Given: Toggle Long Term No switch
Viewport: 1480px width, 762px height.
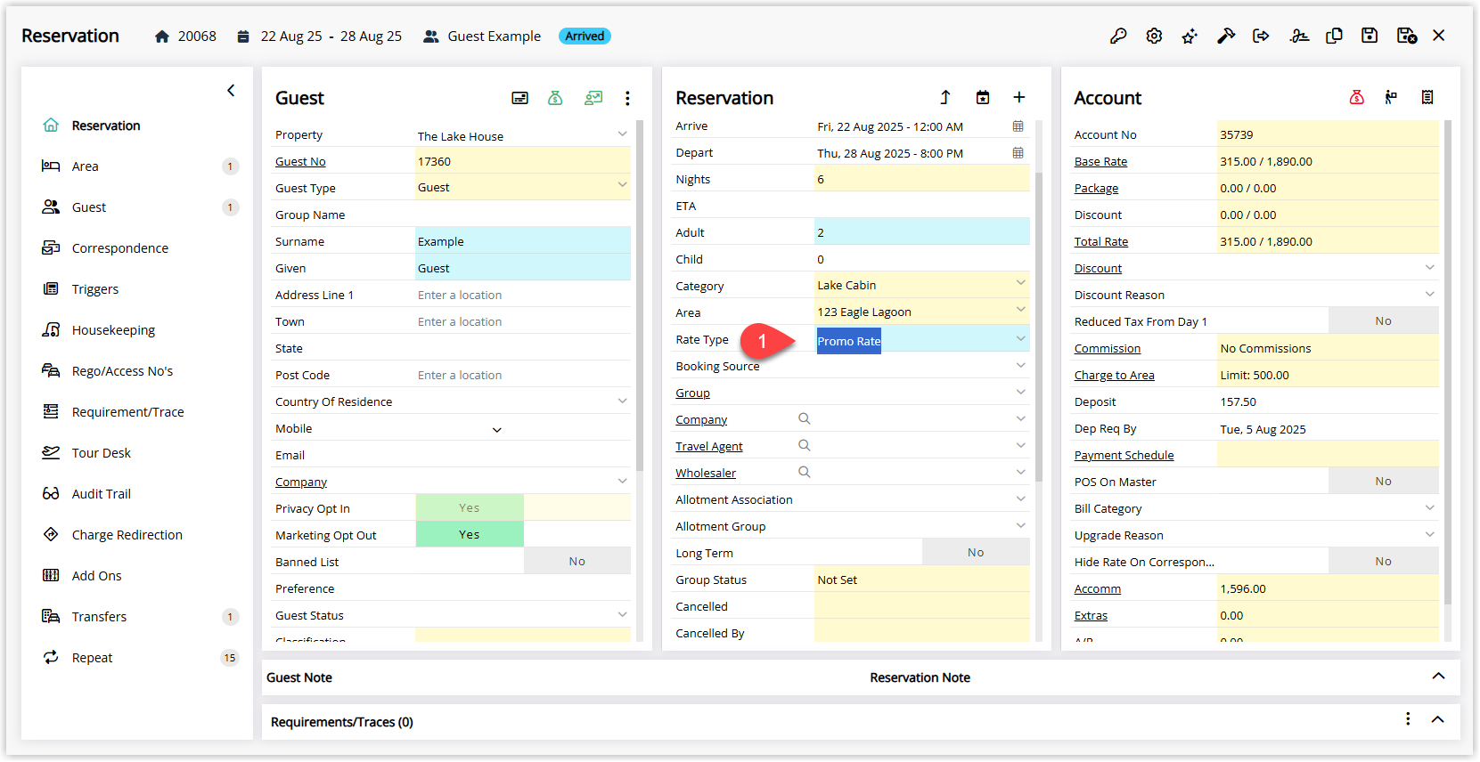Looking at the screenshot, I should click(976, 552).
